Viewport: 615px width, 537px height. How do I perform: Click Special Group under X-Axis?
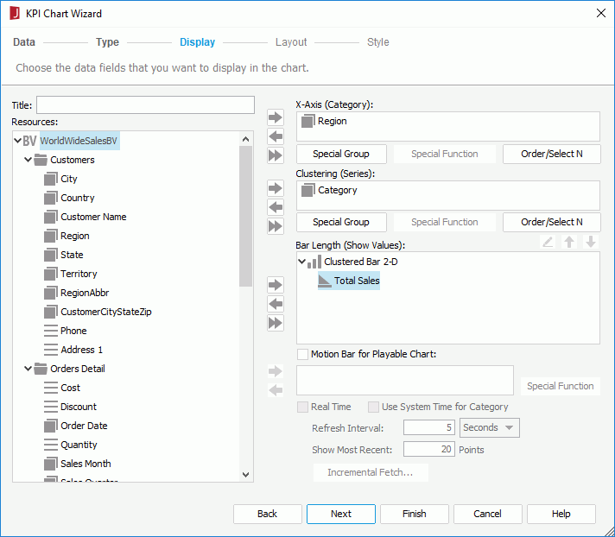[x=341, y=154]
